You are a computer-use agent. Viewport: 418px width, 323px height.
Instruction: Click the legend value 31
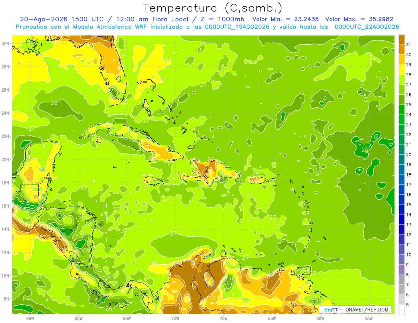click(x=409, y=44)
